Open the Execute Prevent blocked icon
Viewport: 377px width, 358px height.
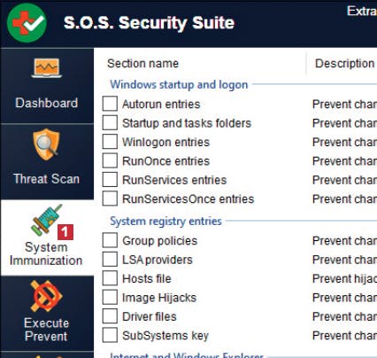click(x=47, y=296)
